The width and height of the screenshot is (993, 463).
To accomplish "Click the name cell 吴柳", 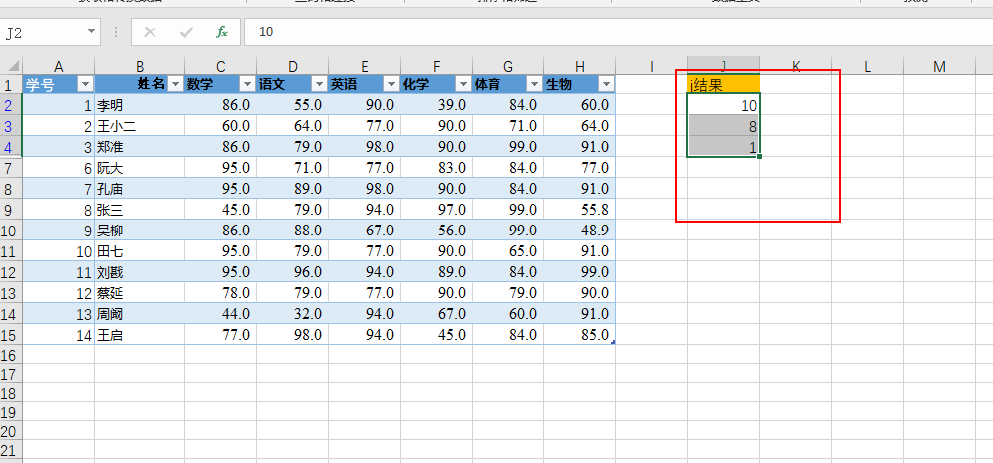I will pos(139,231).
